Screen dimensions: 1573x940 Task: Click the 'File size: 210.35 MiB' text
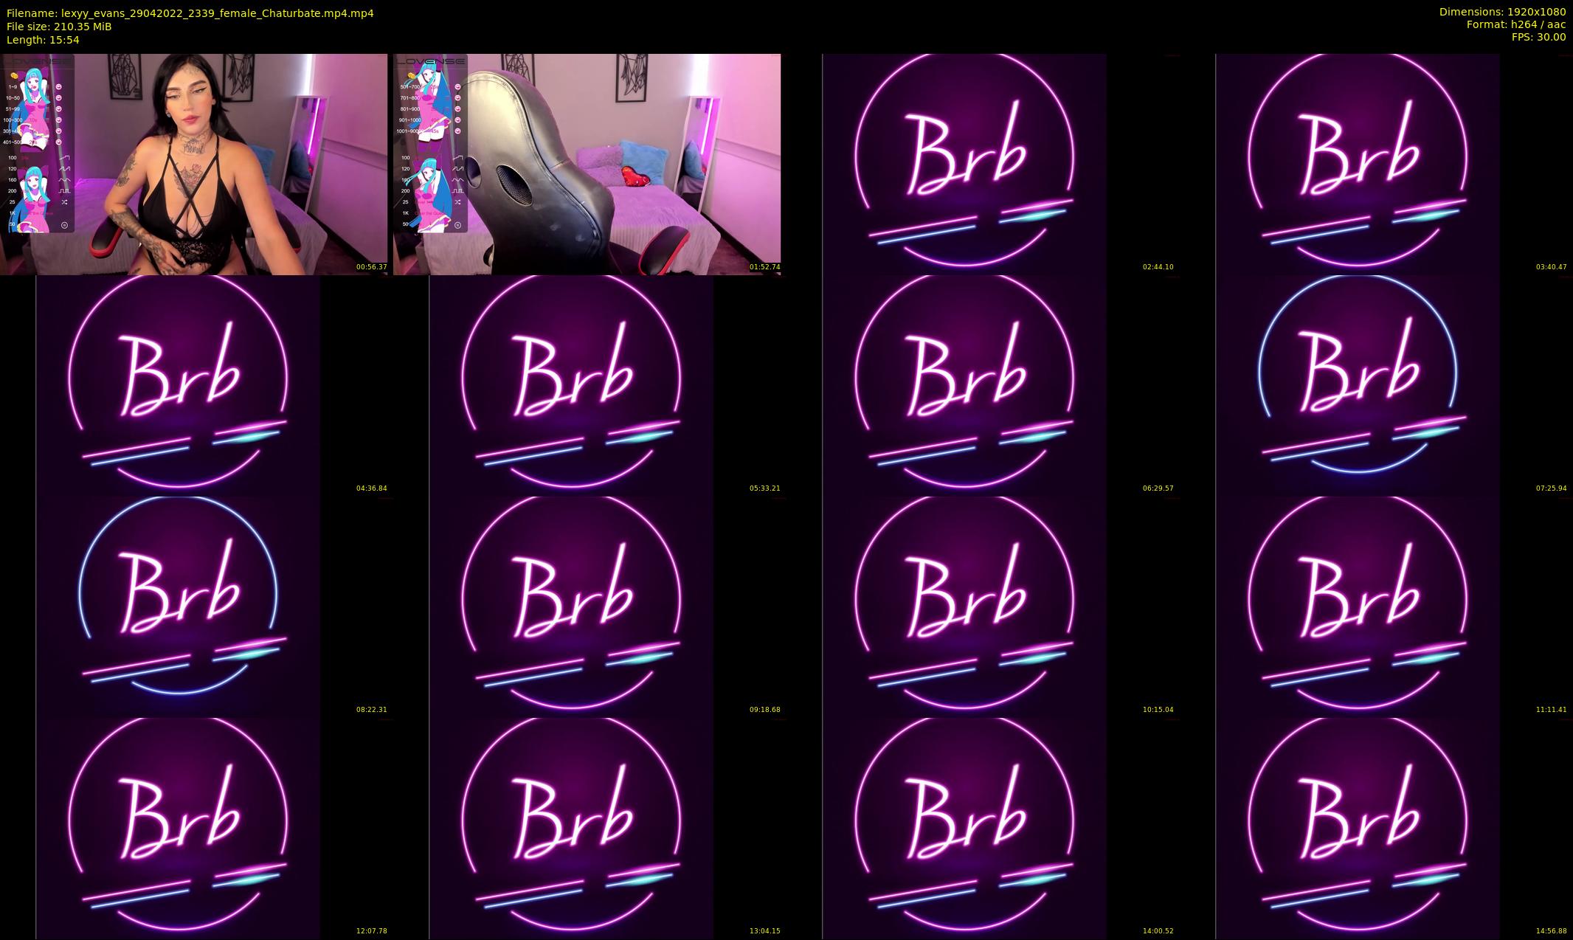(59, 27)
